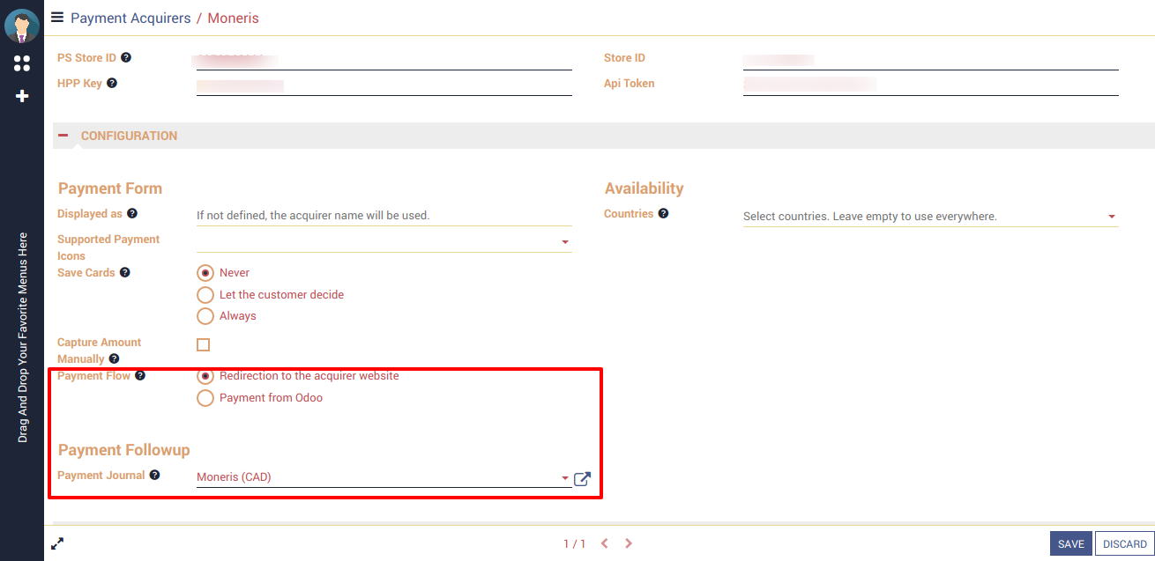Navigate to Payment Acquirers breadcrumb

click(130, 18)
